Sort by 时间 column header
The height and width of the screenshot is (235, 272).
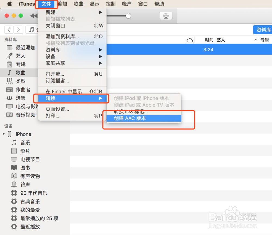click(209, 40)
